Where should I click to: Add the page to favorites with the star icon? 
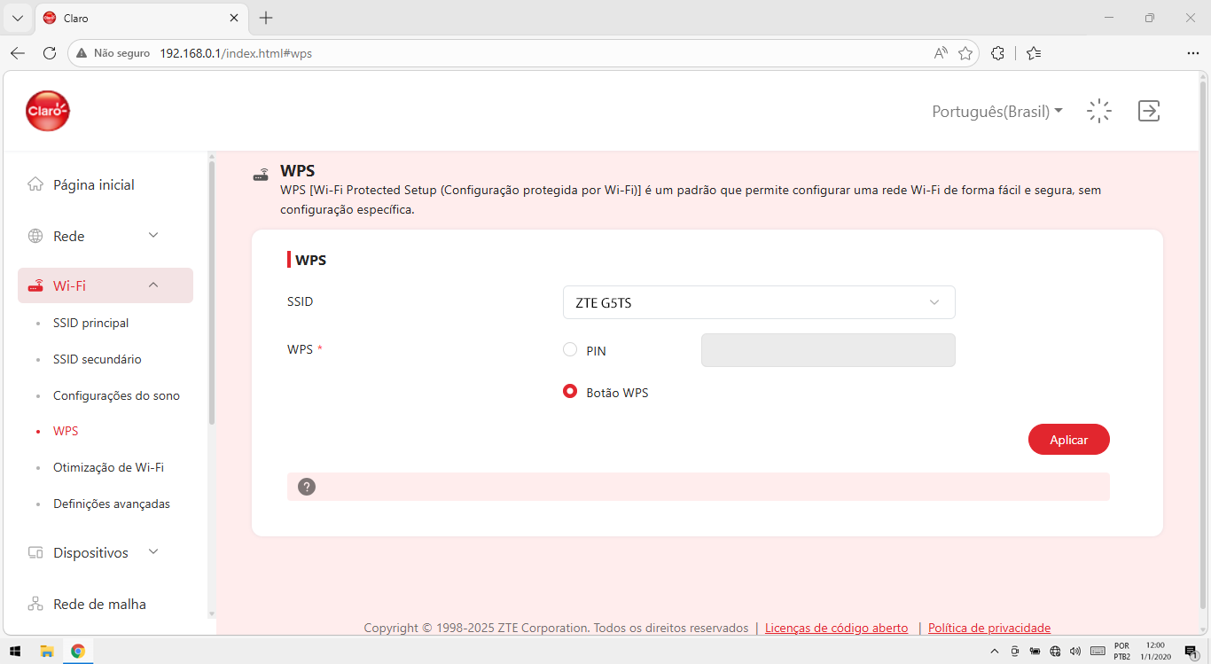point(965,53)
